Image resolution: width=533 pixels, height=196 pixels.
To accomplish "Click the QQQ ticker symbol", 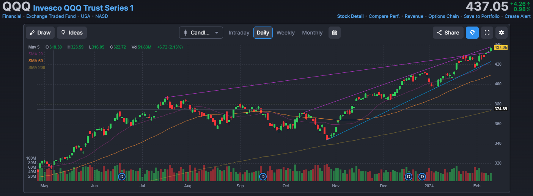I will pyautogui.click(x=16, y=7).
